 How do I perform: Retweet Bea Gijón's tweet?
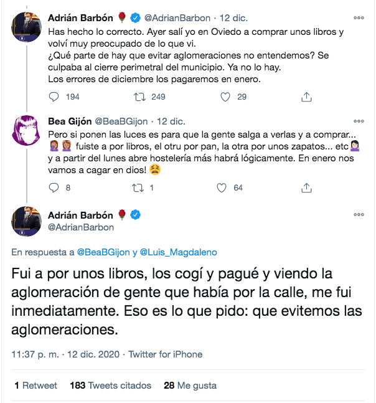140,187
